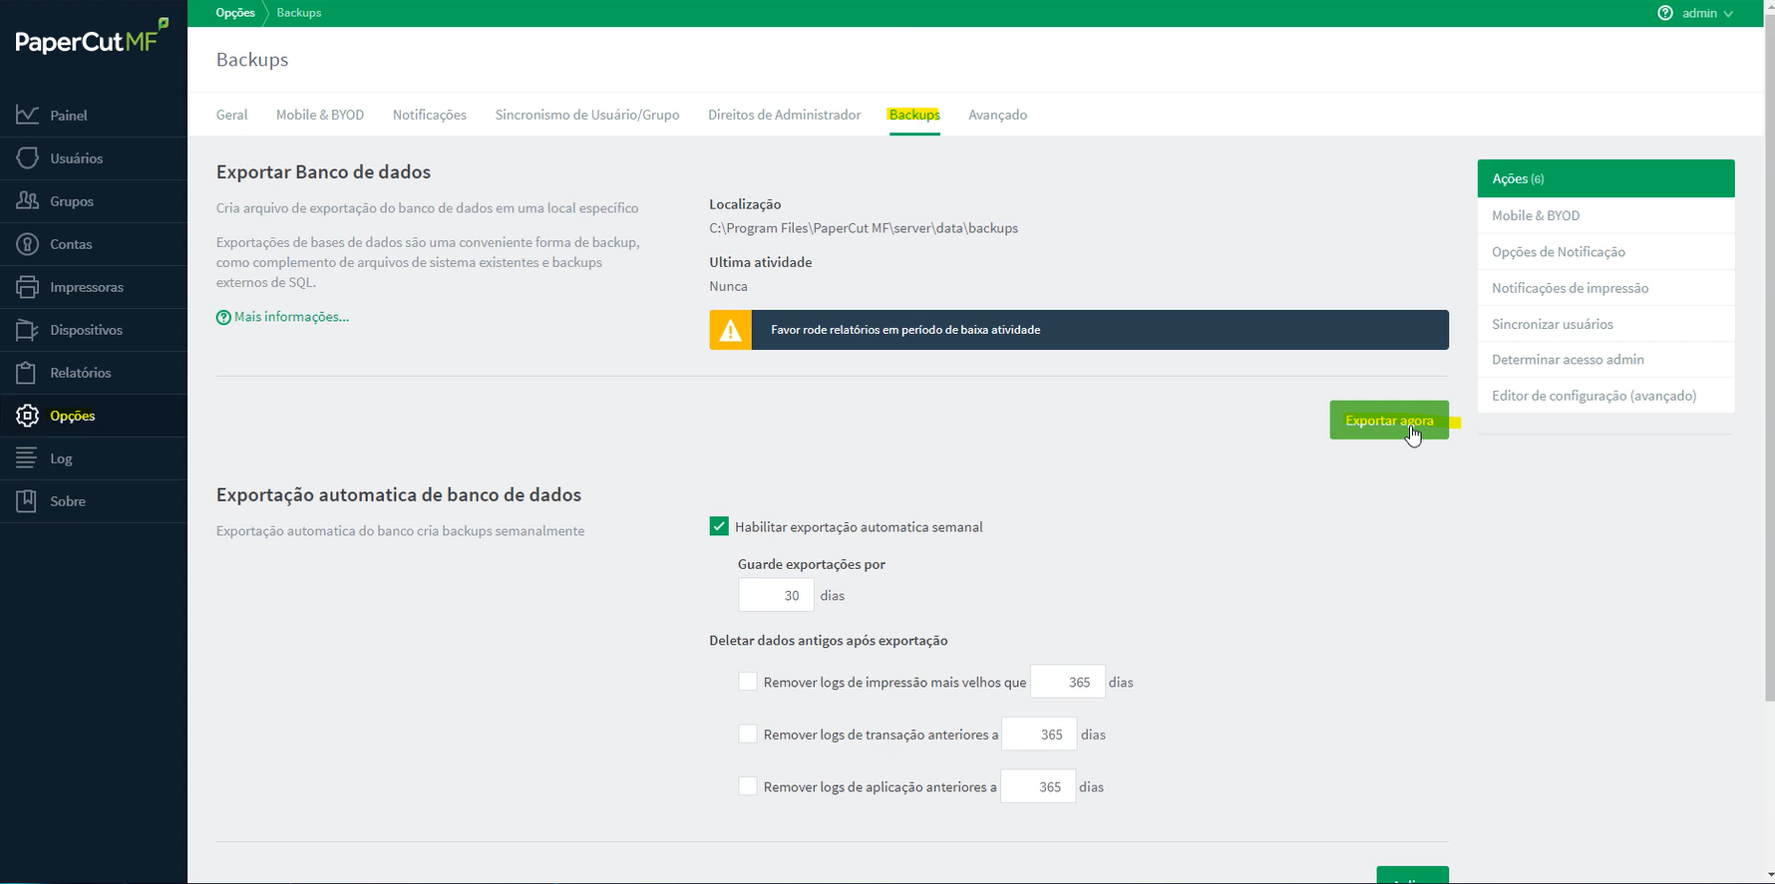This screenshot has width=1775, height=884.
Task: Click the Impressoras printer icon
Action: tap(28, 286)
